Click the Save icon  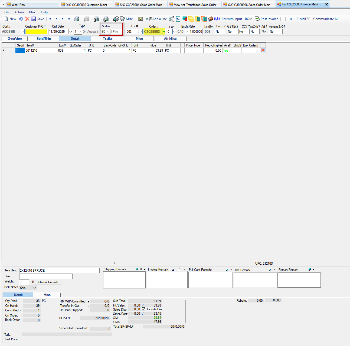(x=38, y=19)
